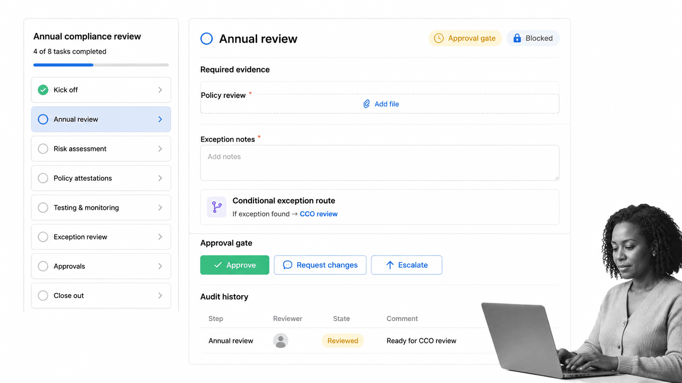The image size is (682, 383).
Task: Click the "Annual review" audit step cell
Action: click(x=230, y=341)
